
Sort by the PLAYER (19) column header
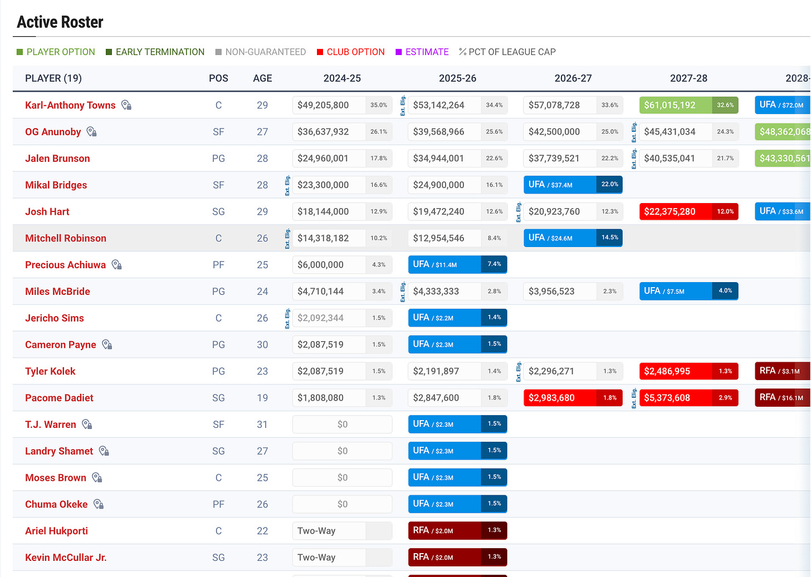coord(53,78)
